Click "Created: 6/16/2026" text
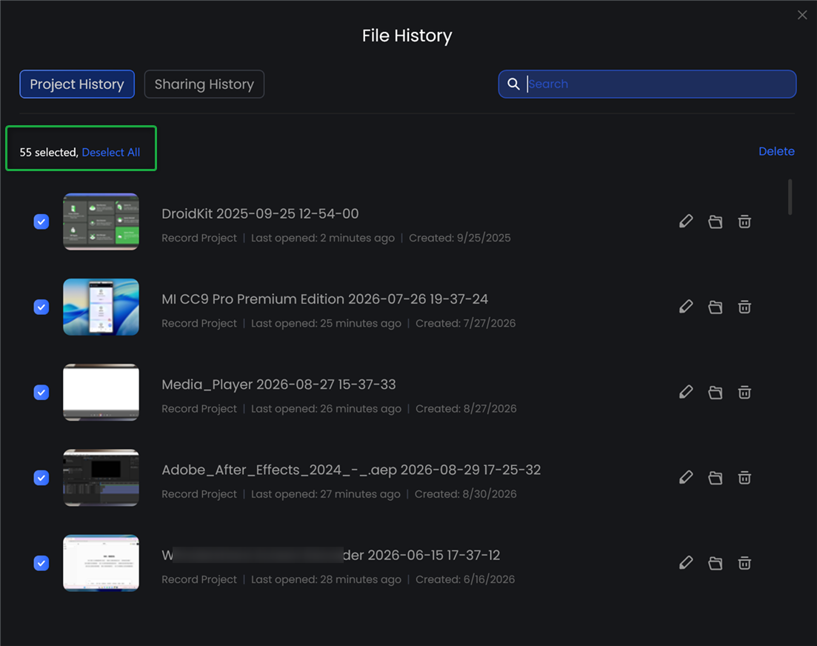 tap(464, 580)
